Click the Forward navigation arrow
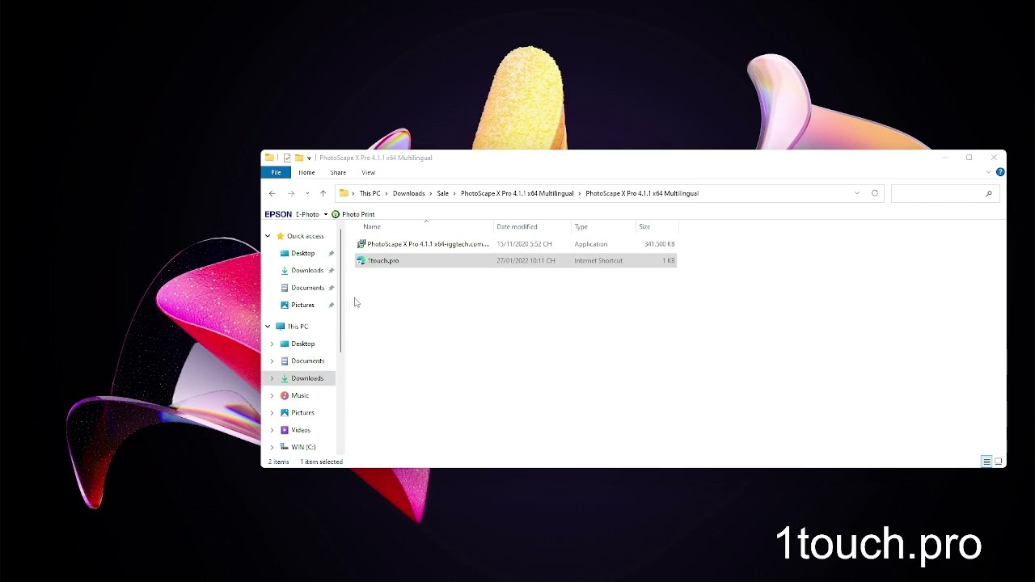The image size is (1035, 582). [291, 193]
